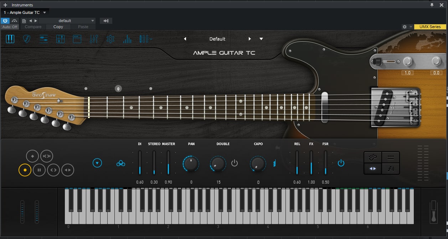Adjust the DI volume slider
The image size is (448, 239).
tap(140, 163)
